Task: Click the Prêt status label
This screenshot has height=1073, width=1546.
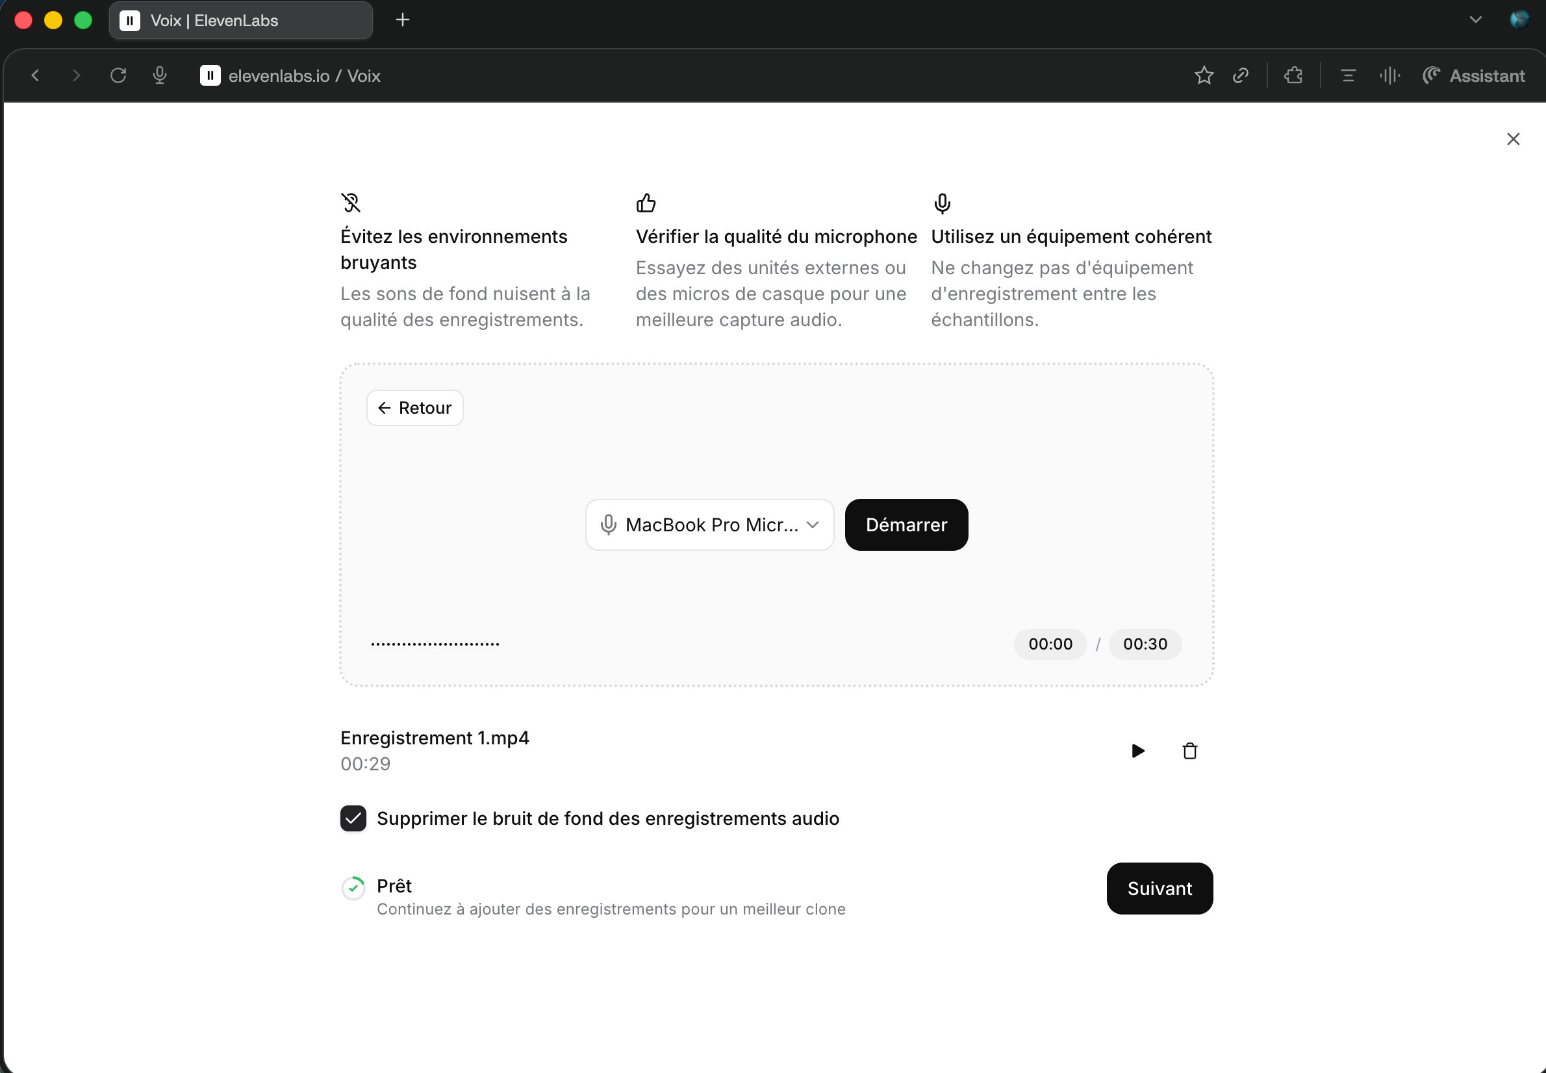Action: [394, 886]
